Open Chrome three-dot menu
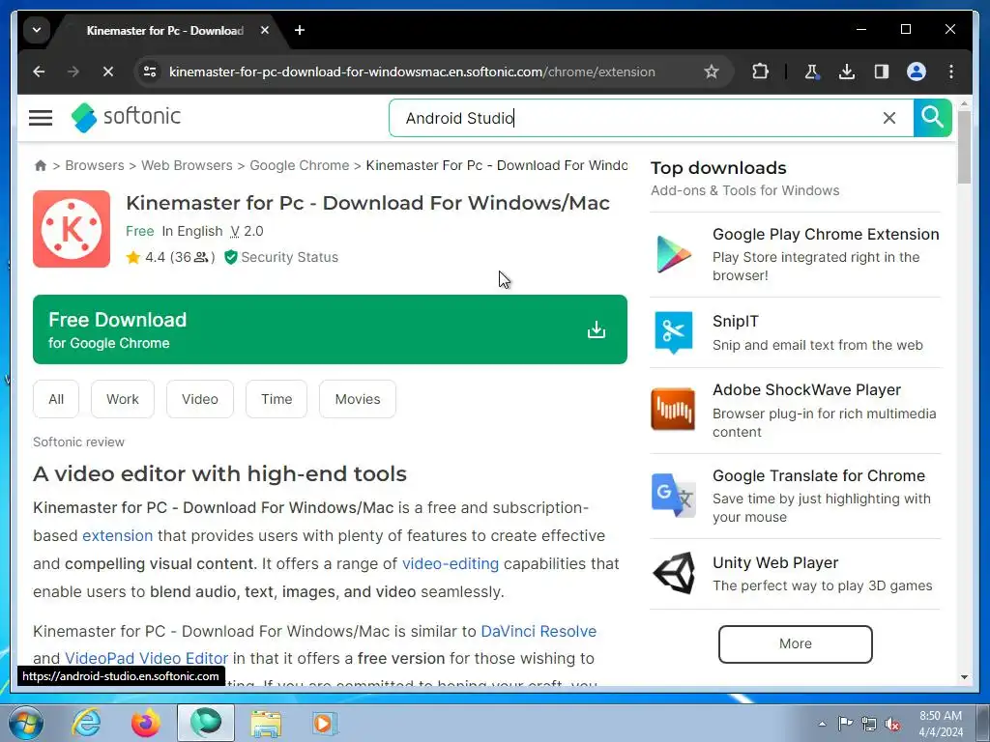The width and height of the screenshot is (990, 742). [951, 71]
